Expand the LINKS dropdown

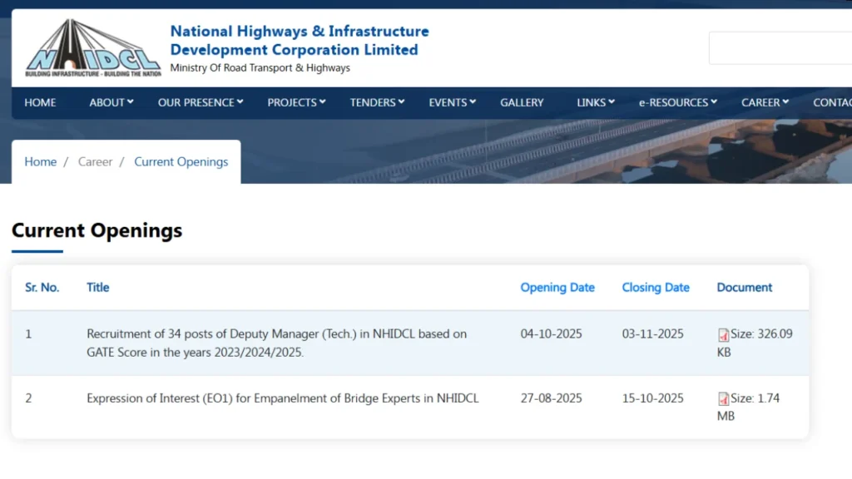coord(596,102)
